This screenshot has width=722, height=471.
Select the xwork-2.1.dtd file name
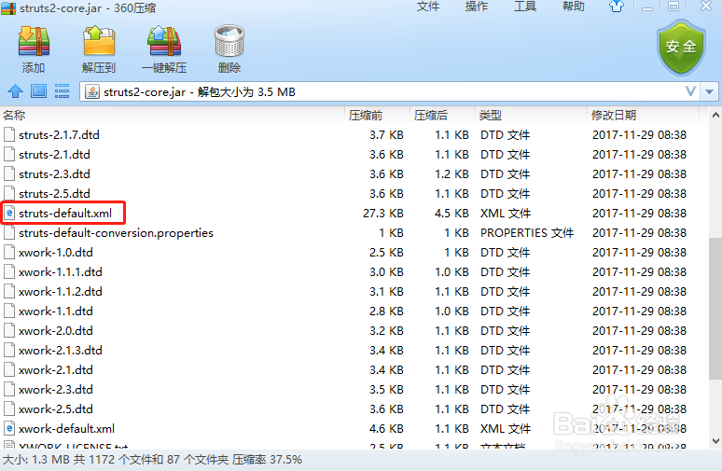pos(56,370)
